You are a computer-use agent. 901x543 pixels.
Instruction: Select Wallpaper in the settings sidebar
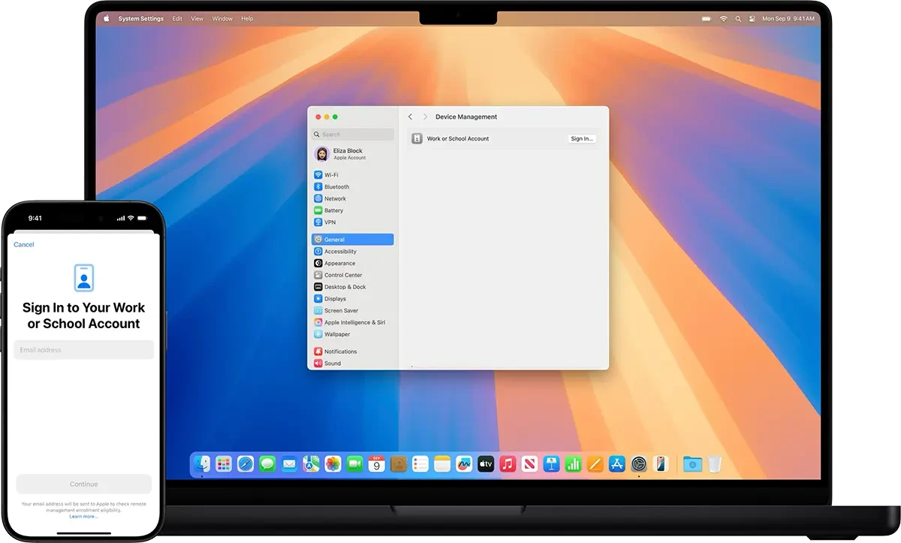(352, 334)
